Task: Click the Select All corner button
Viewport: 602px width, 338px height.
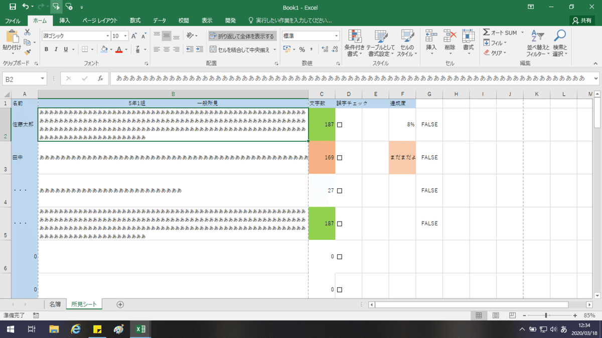Action: [6, 94]
